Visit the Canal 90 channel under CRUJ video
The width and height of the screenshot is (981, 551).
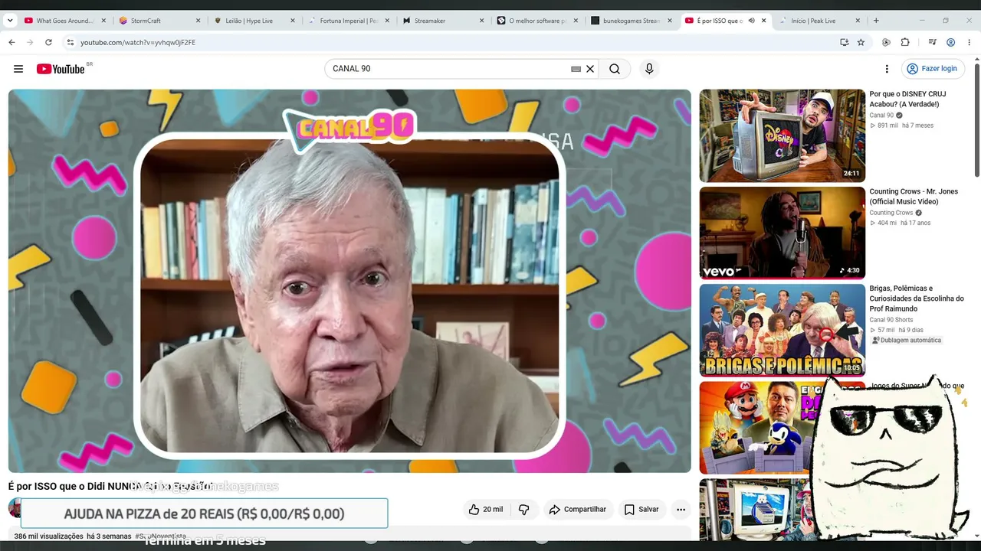(881, 116)
